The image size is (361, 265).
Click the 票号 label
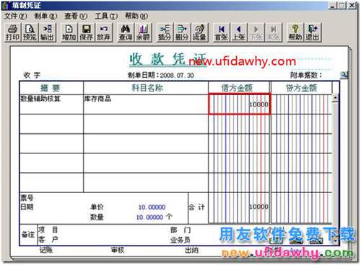(x=27, y=198)
